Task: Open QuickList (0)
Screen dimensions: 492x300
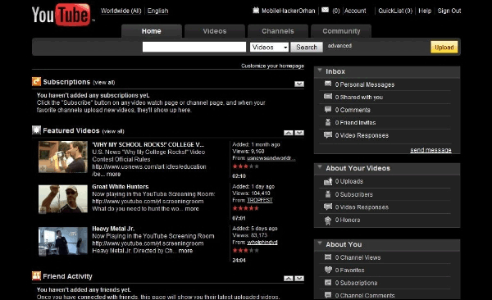Action: click(x=395, y=11)
